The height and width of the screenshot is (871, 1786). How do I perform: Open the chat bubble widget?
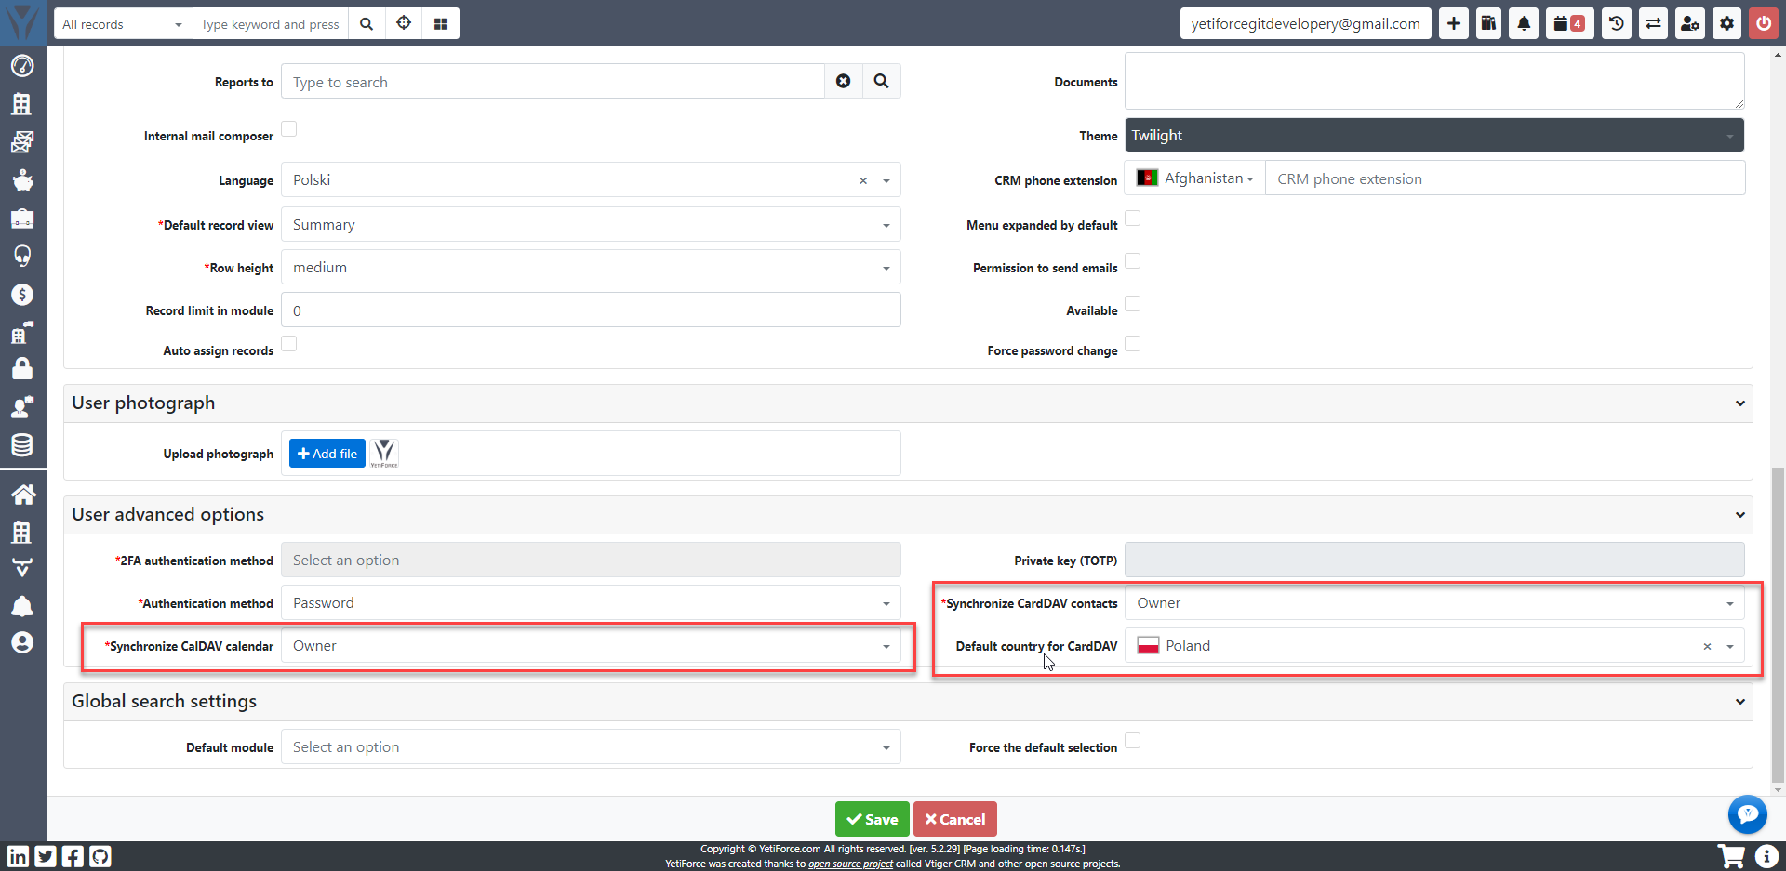click(1747, 814)
